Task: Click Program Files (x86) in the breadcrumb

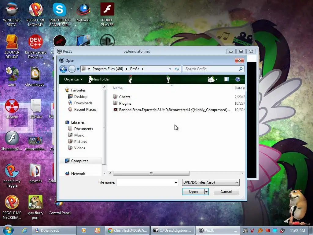Action: tap(108, 69)
